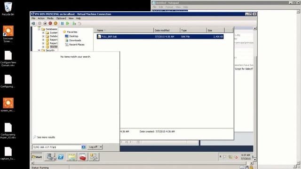Image resolution: width=301 pixels, height=169 pixels.
Task: Click the Log off button
Action: point(93,147)
